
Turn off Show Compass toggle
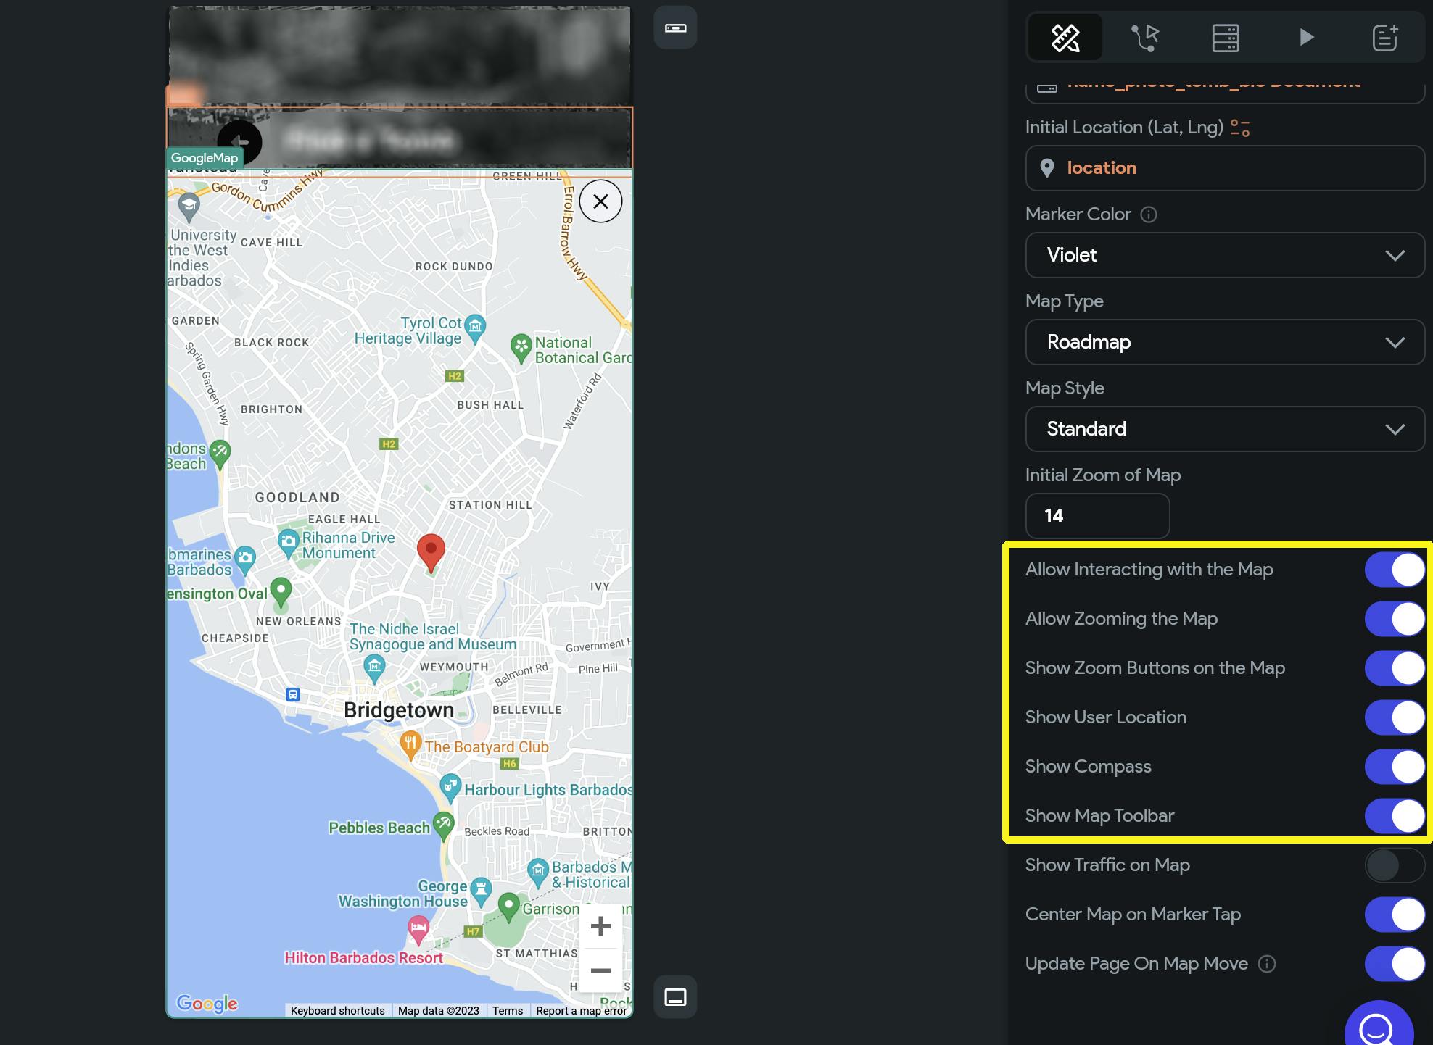pos(1394,767)
